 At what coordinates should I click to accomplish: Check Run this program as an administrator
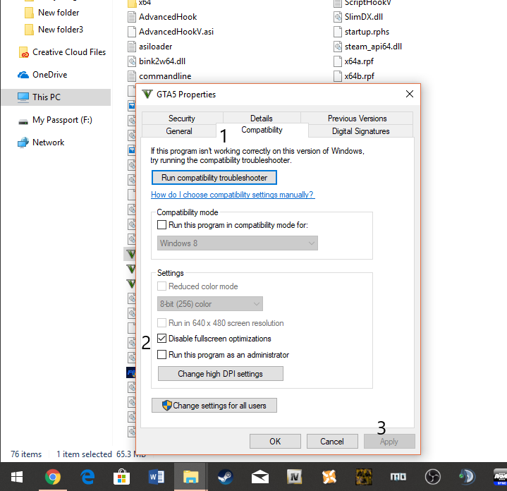click(x=161, y=355)
